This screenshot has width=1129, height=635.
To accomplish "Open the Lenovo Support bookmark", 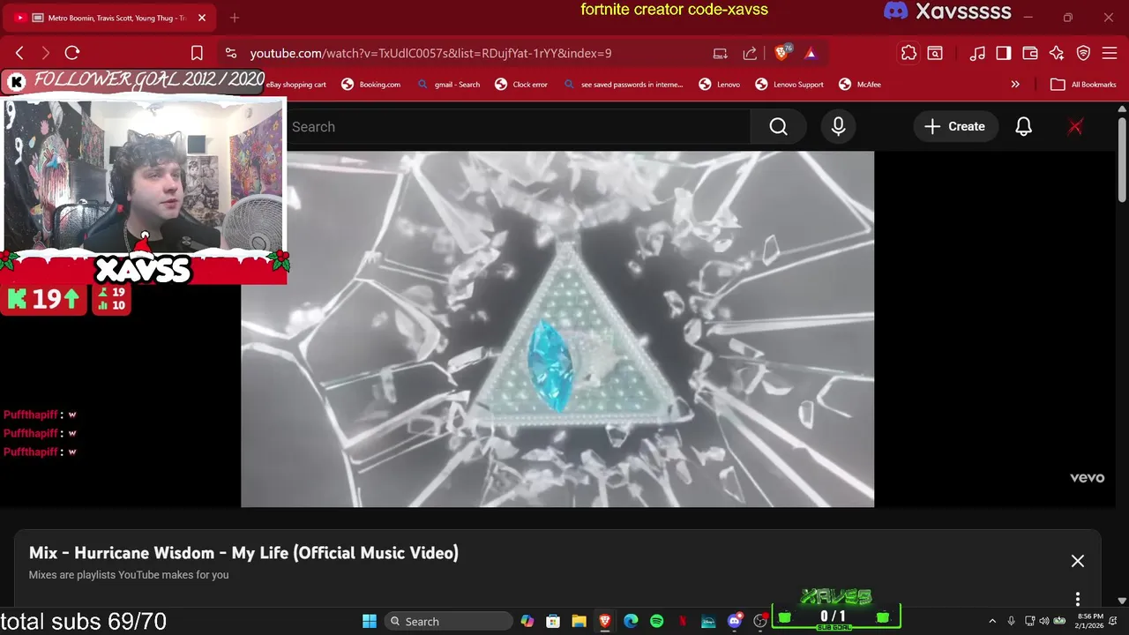I will pos(789,85).
